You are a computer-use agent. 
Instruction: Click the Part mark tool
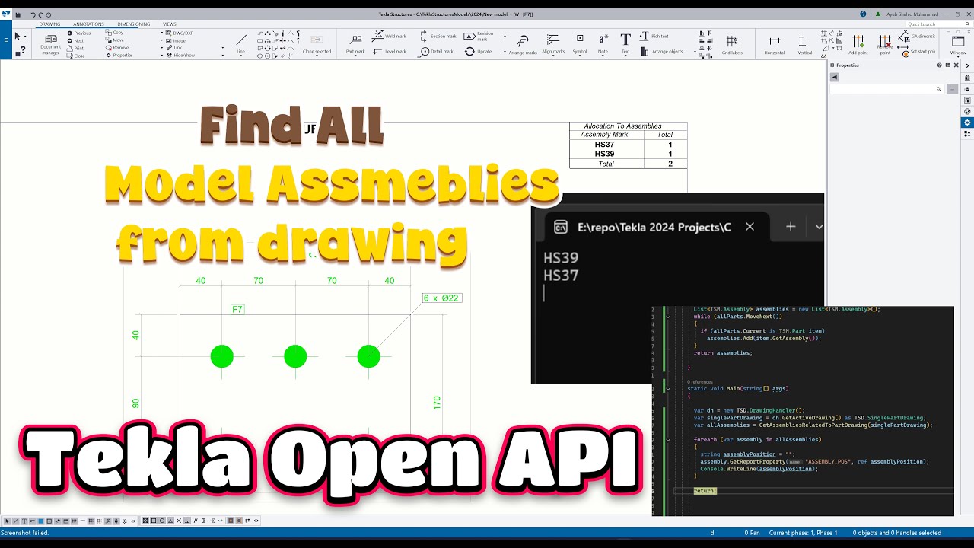355,43
